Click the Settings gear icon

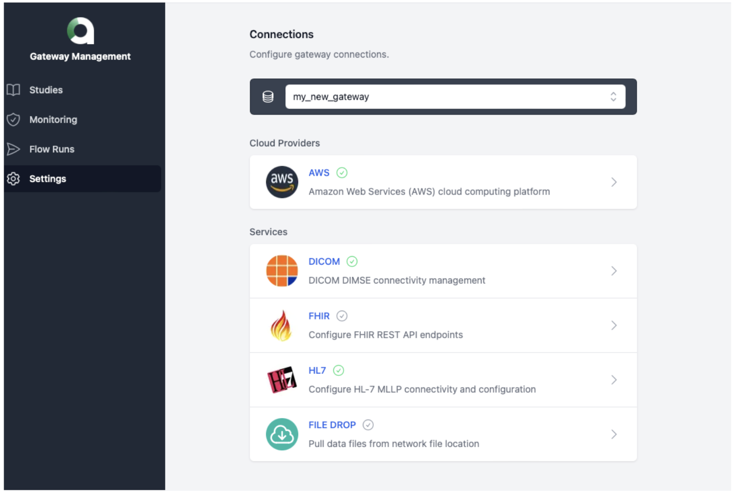[13, 179]
